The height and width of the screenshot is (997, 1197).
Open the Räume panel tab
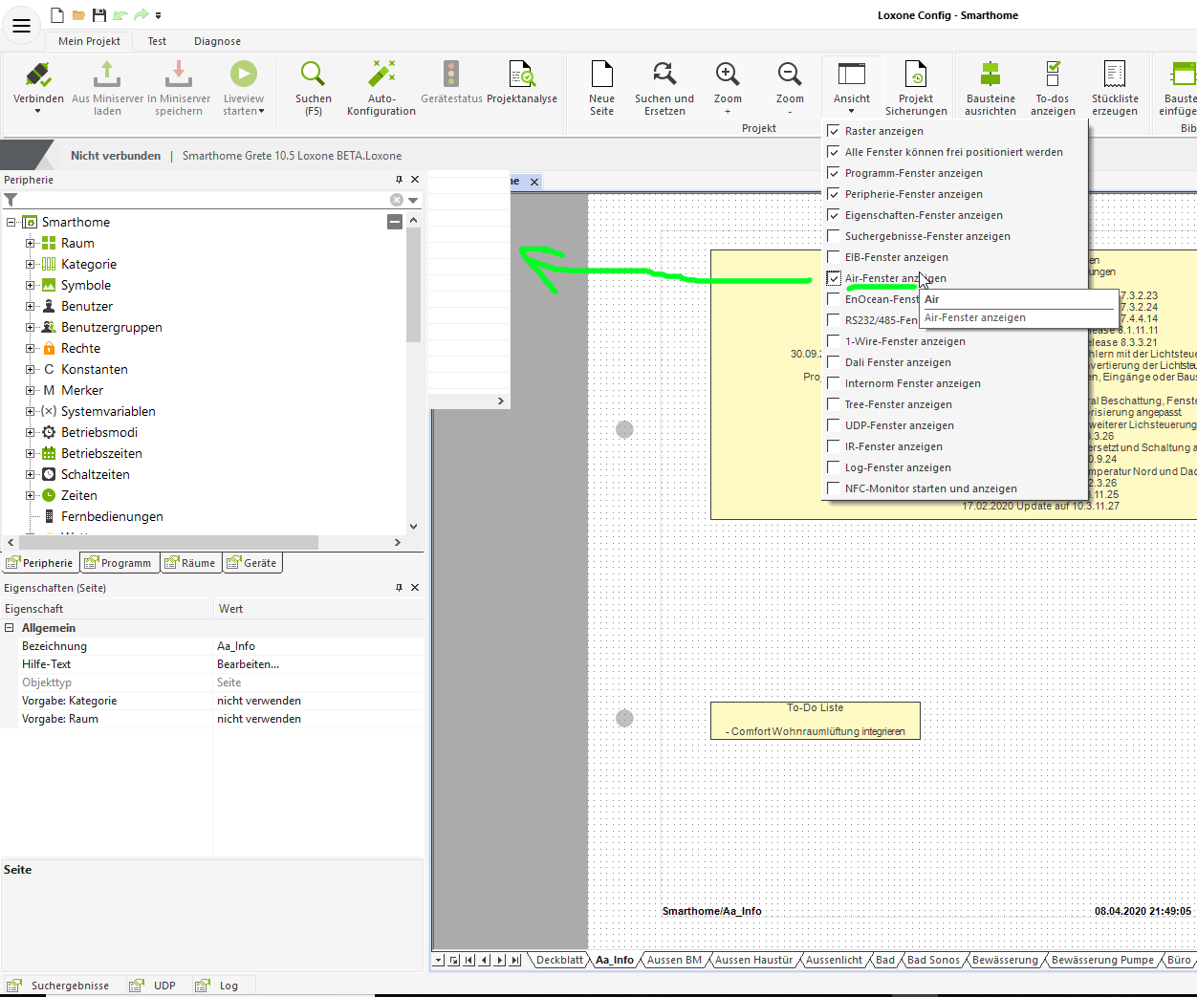point(190,563)
